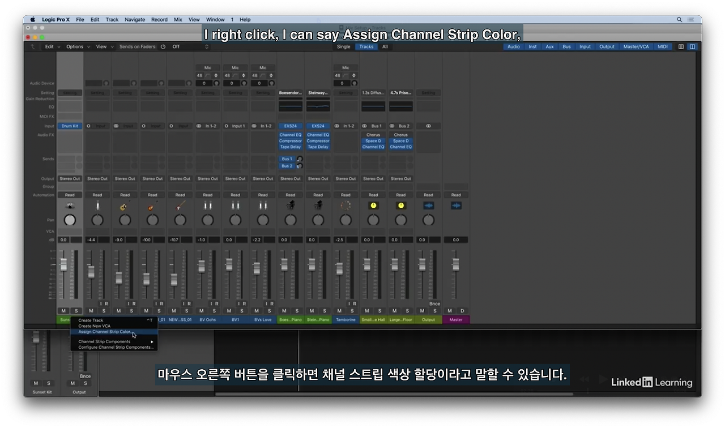Open Tape Delay plug-in on Steinway... strip

318,147
